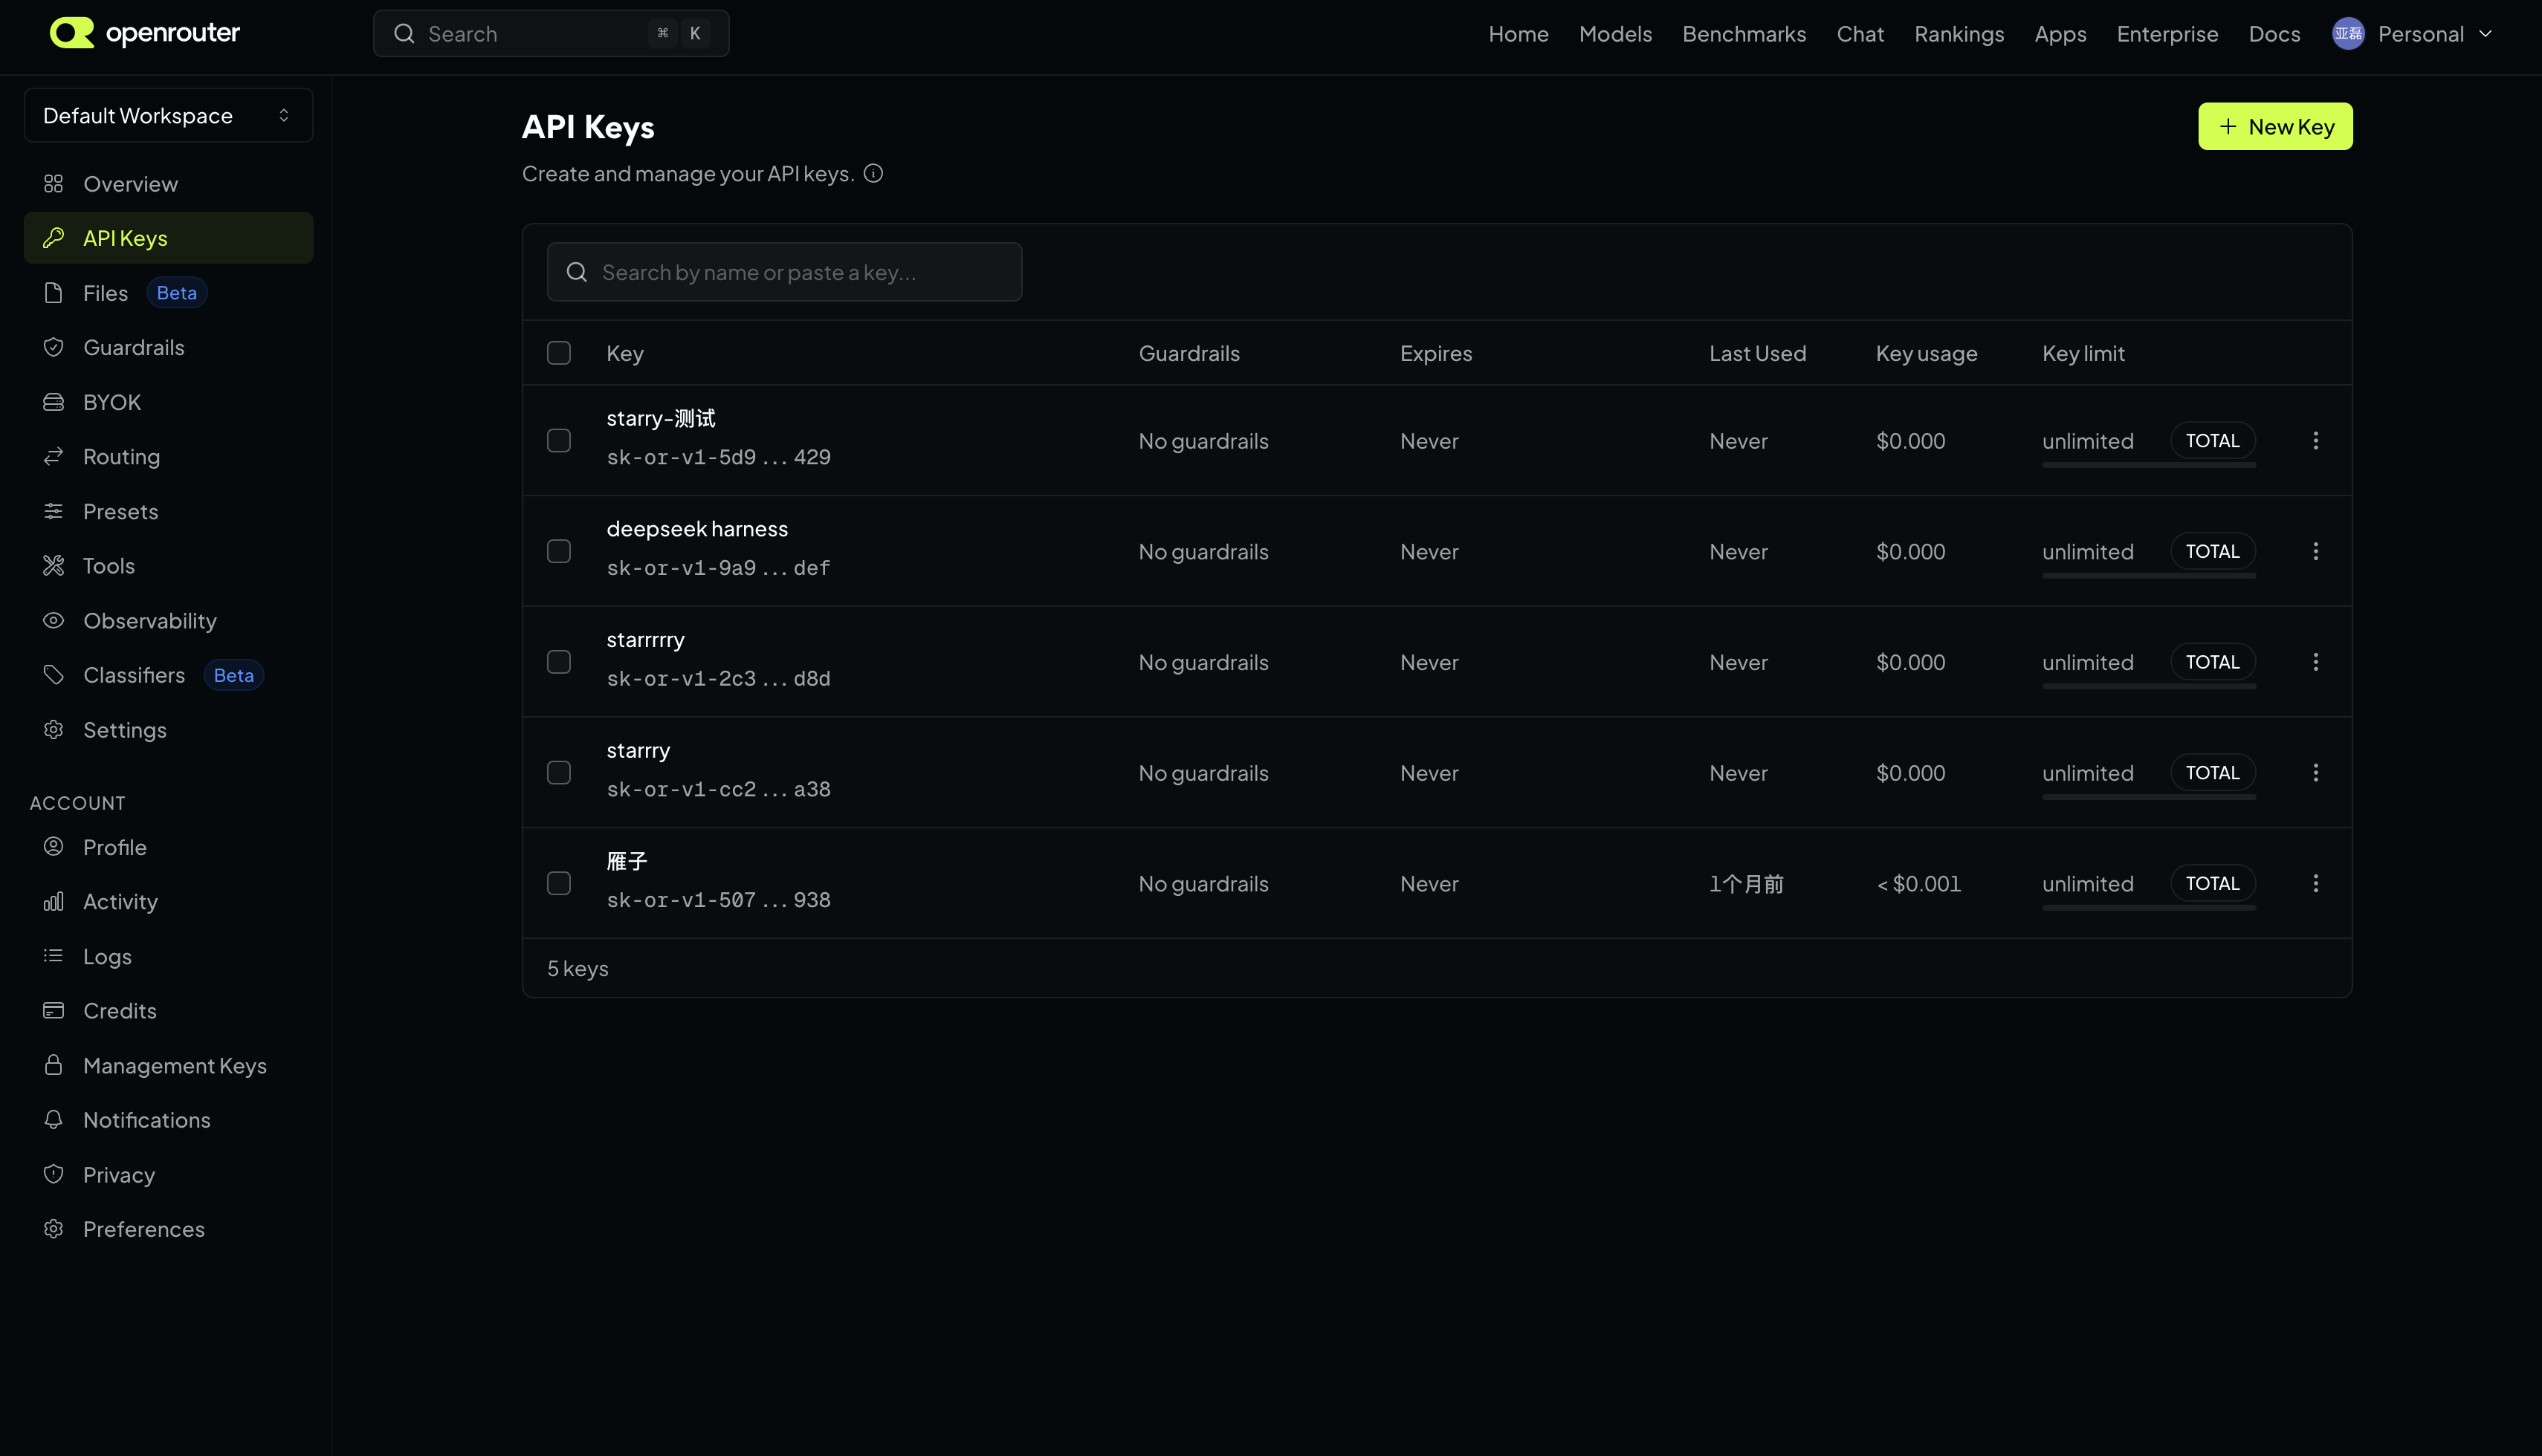Image resolution: width=2542 pixels, height=1456 pixels.
Task: Click the Settings gear icon
Action: coord(54,730)
